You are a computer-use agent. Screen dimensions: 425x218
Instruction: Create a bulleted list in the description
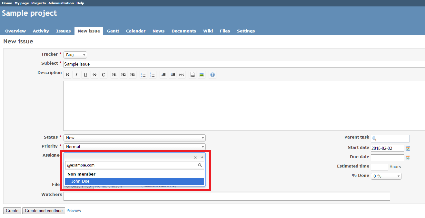tap(143, 74)
